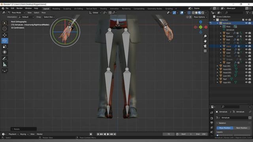Choose the Move tool
This screenshot has width=253, height=142.
click(4, 35)
